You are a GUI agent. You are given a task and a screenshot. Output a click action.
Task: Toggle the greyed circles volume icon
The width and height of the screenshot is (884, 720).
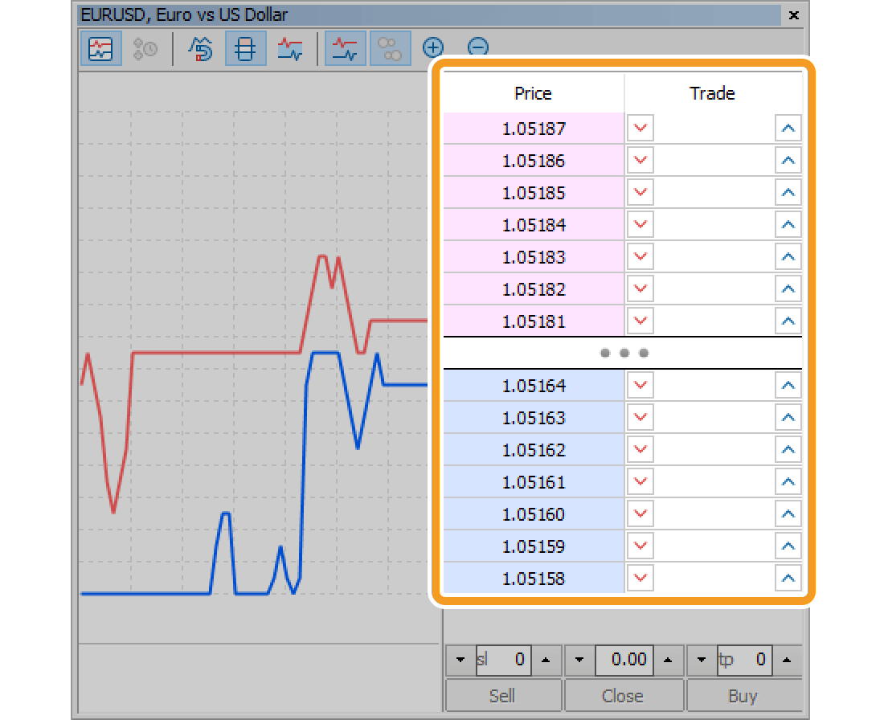pyautogui.click(x=391, y=49)
